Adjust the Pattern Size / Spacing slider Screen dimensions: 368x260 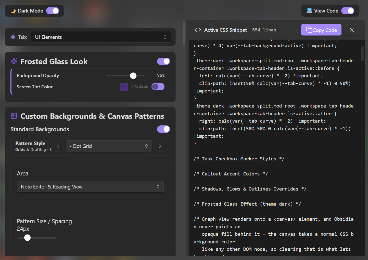(x=37, y=238)
